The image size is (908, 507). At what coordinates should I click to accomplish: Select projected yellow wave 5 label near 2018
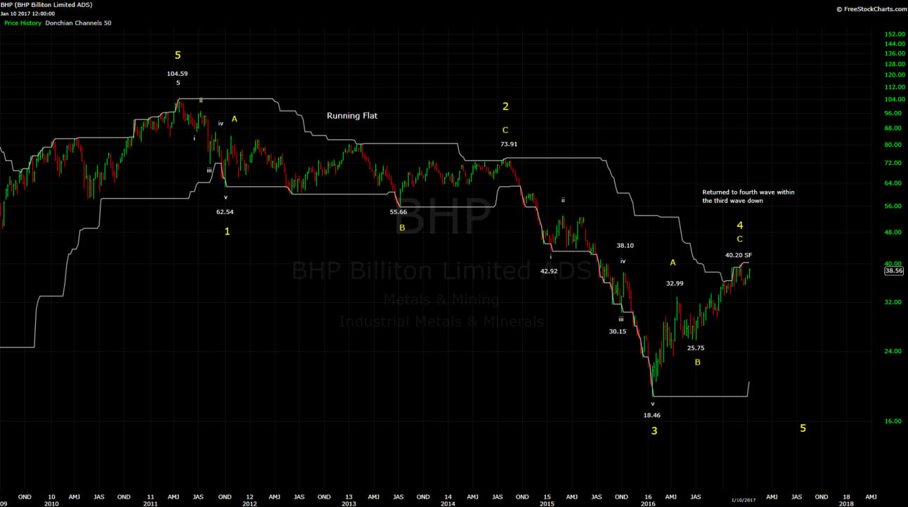tap(803, 428)
